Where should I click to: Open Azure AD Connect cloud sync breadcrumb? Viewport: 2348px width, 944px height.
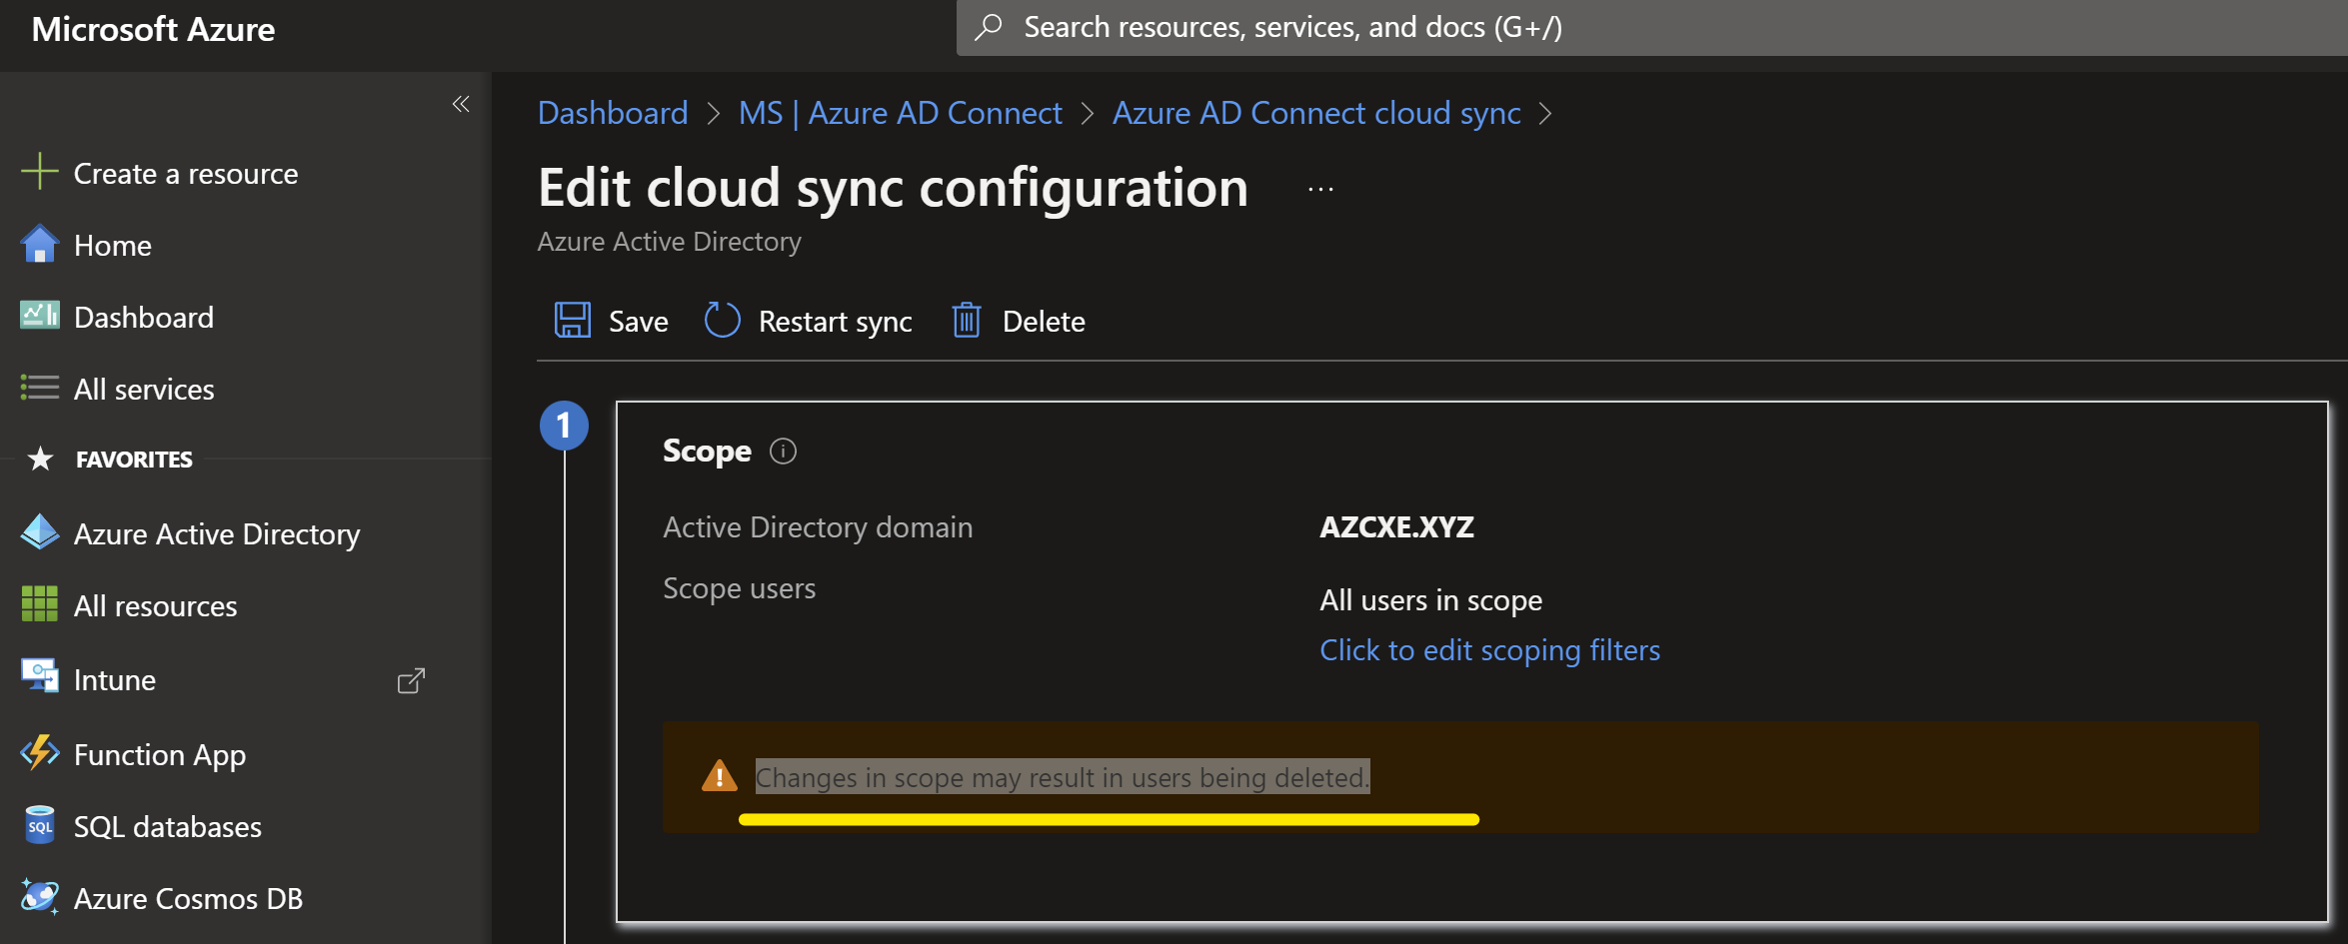(x=1316, y=113)
